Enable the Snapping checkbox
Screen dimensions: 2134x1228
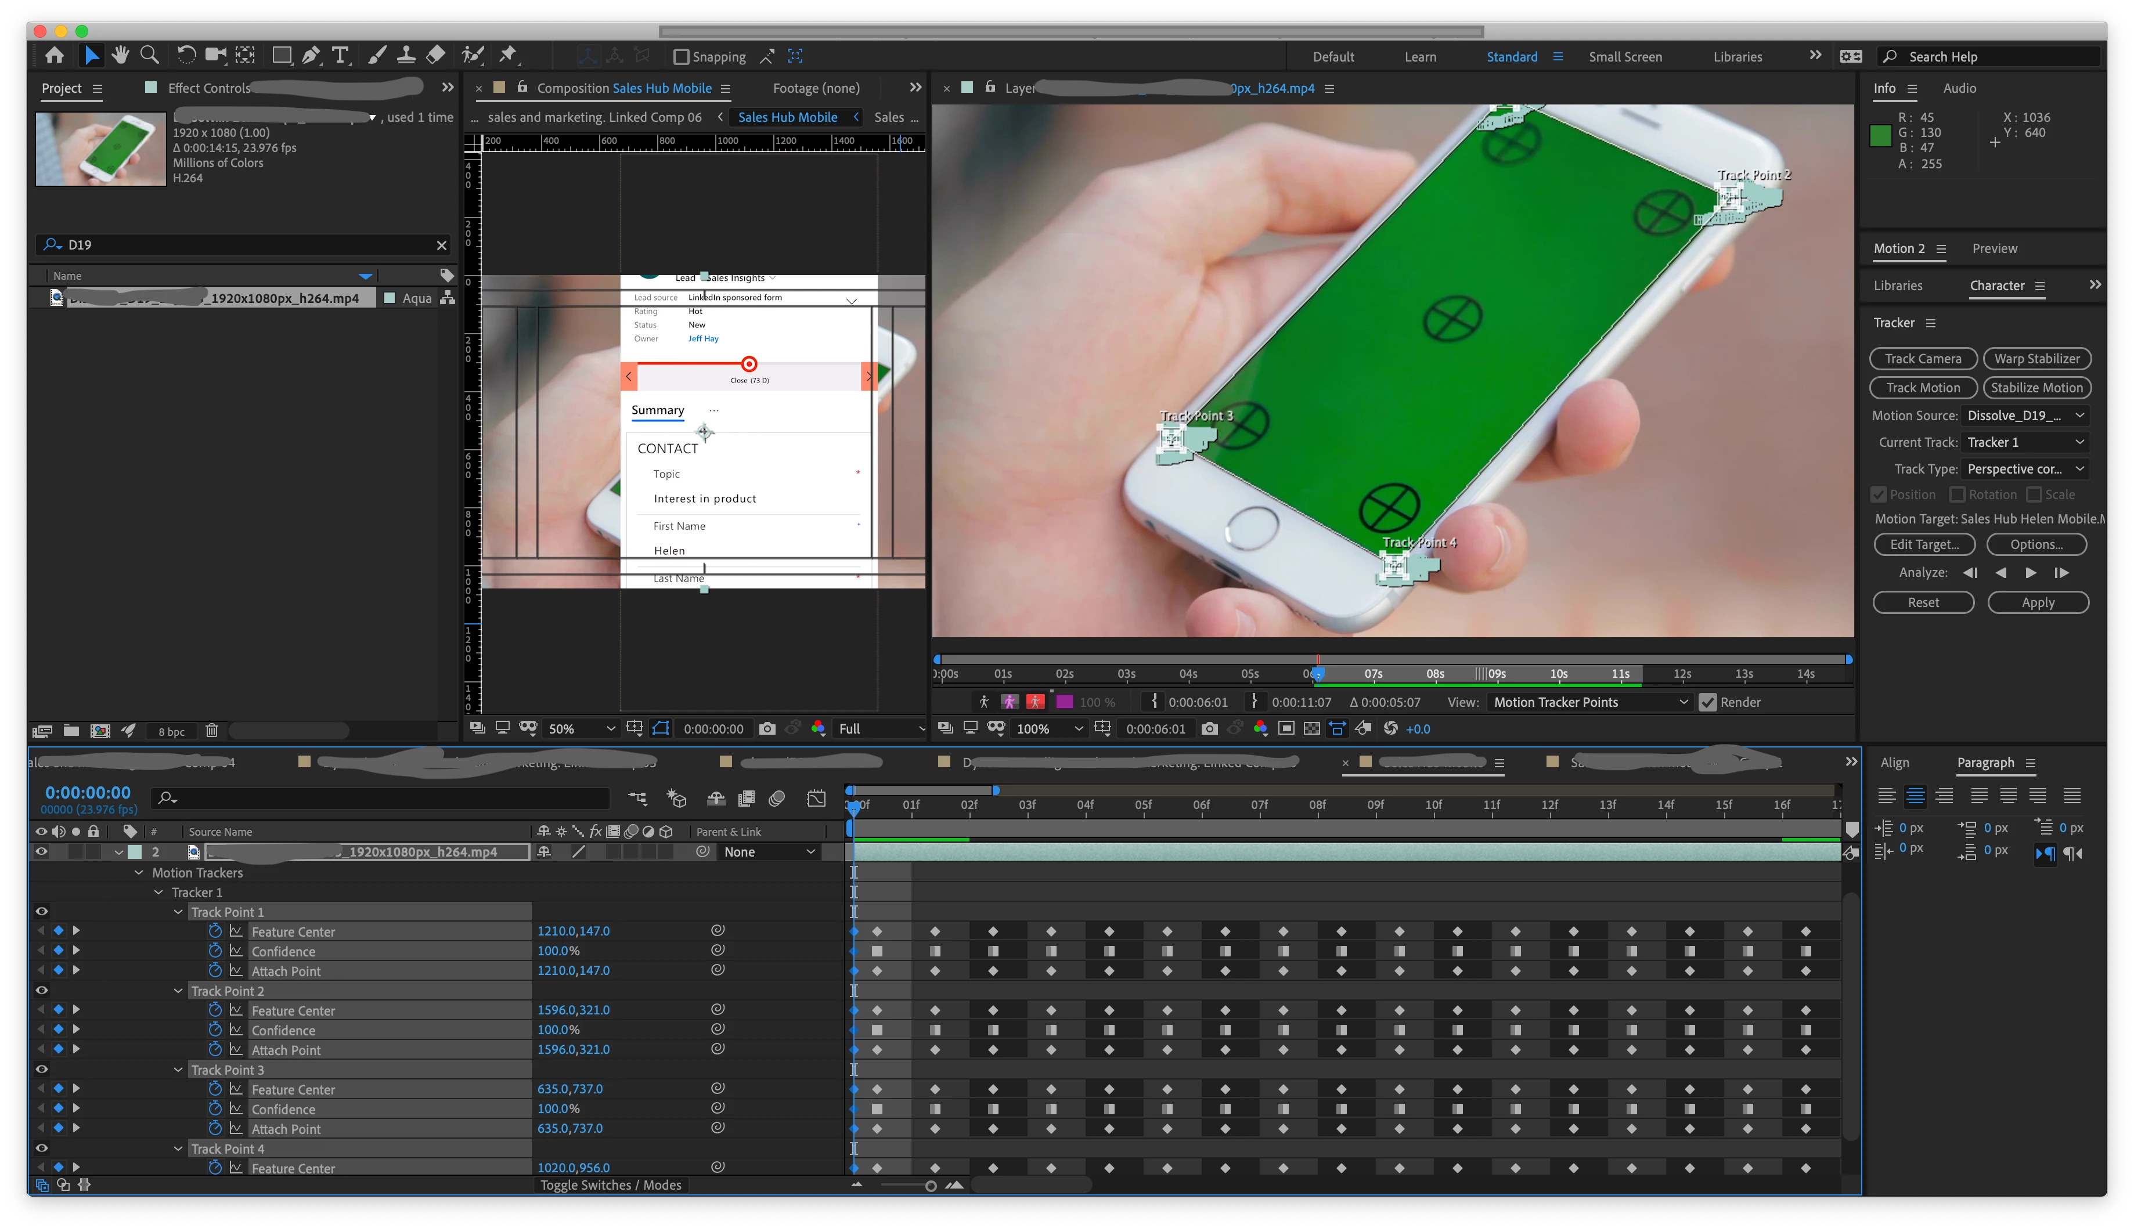pyautogui.click(x=681, y=56)
